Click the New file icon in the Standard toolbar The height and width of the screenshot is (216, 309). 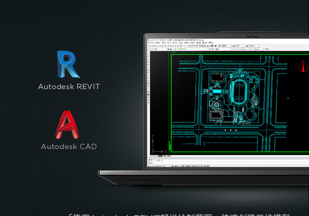(x=150, y=46)
